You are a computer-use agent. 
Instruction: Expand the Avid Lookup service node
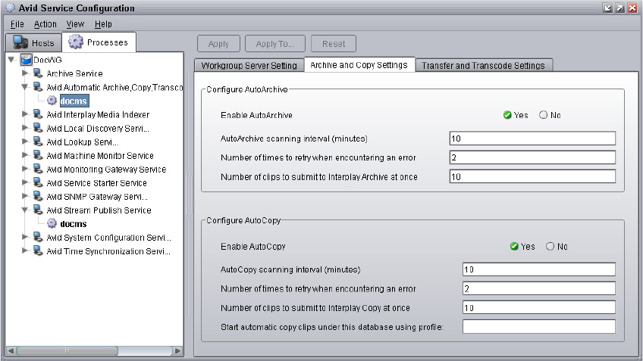(x=25, y=142)
